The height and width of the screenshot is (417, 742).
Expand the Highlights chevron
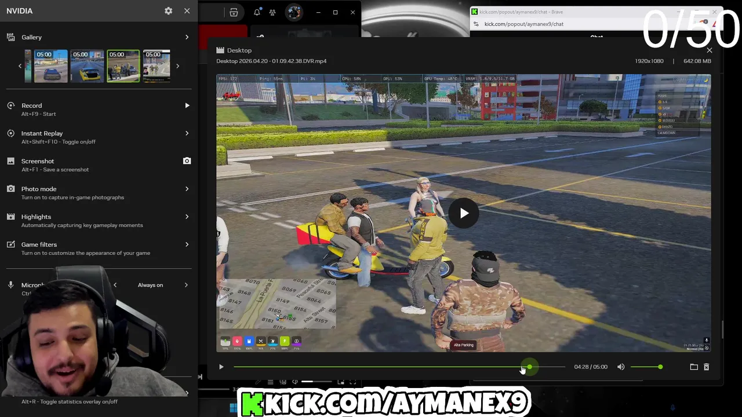(x=187, y=217)
